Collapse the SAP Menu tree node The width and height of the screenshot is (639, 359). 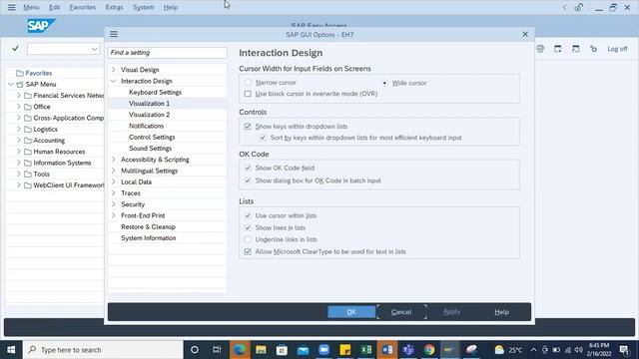click(11, 84)
